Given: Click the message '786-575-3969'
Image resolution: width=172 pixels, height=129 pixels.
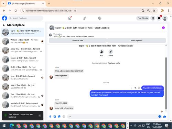Looking at the screenshot, I should 61,103.
